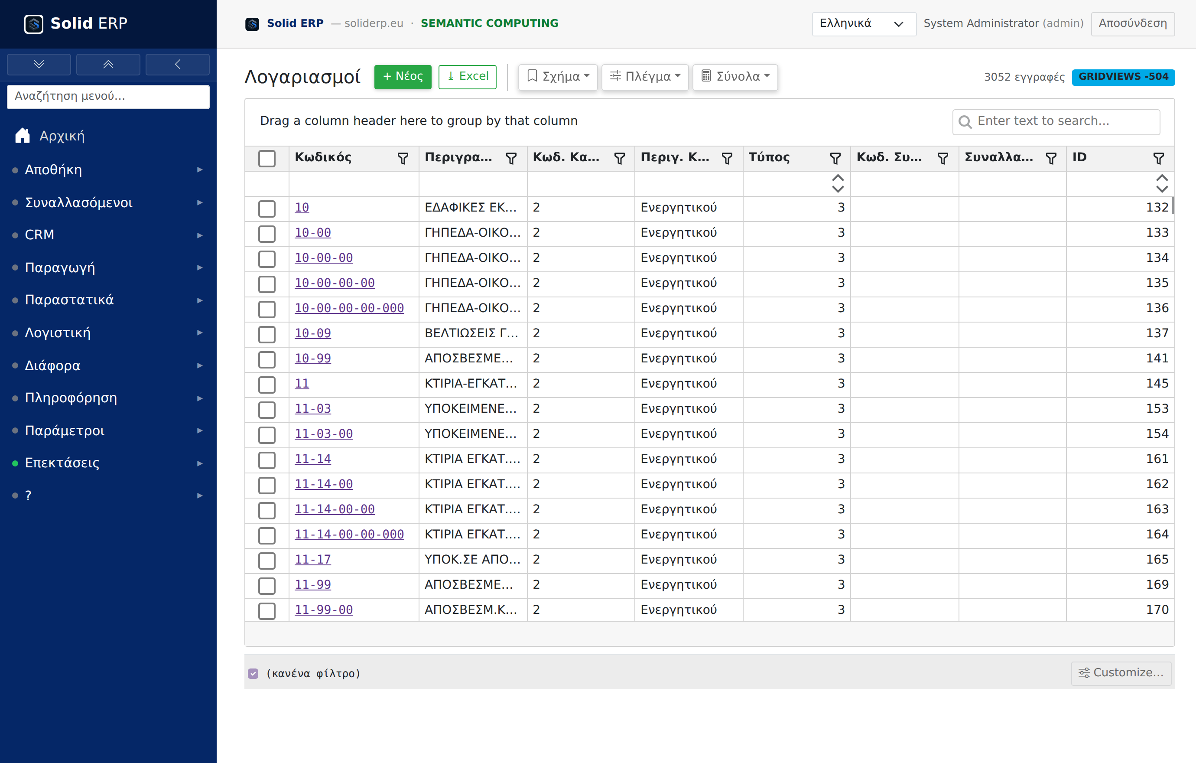The width and height of the screenshot is (1196, 763).
Task: Open filter for Κωδικός column
Action: pyautogui.click(x=403, y=159)
